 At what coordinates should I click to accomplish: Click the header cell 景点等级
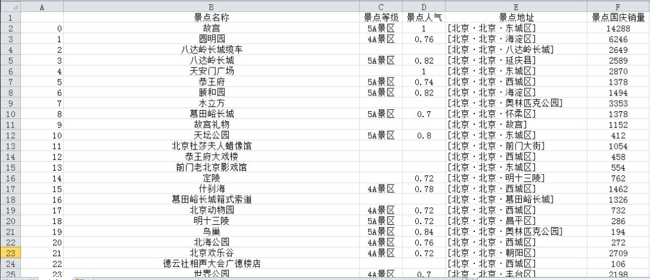(381, 17)
